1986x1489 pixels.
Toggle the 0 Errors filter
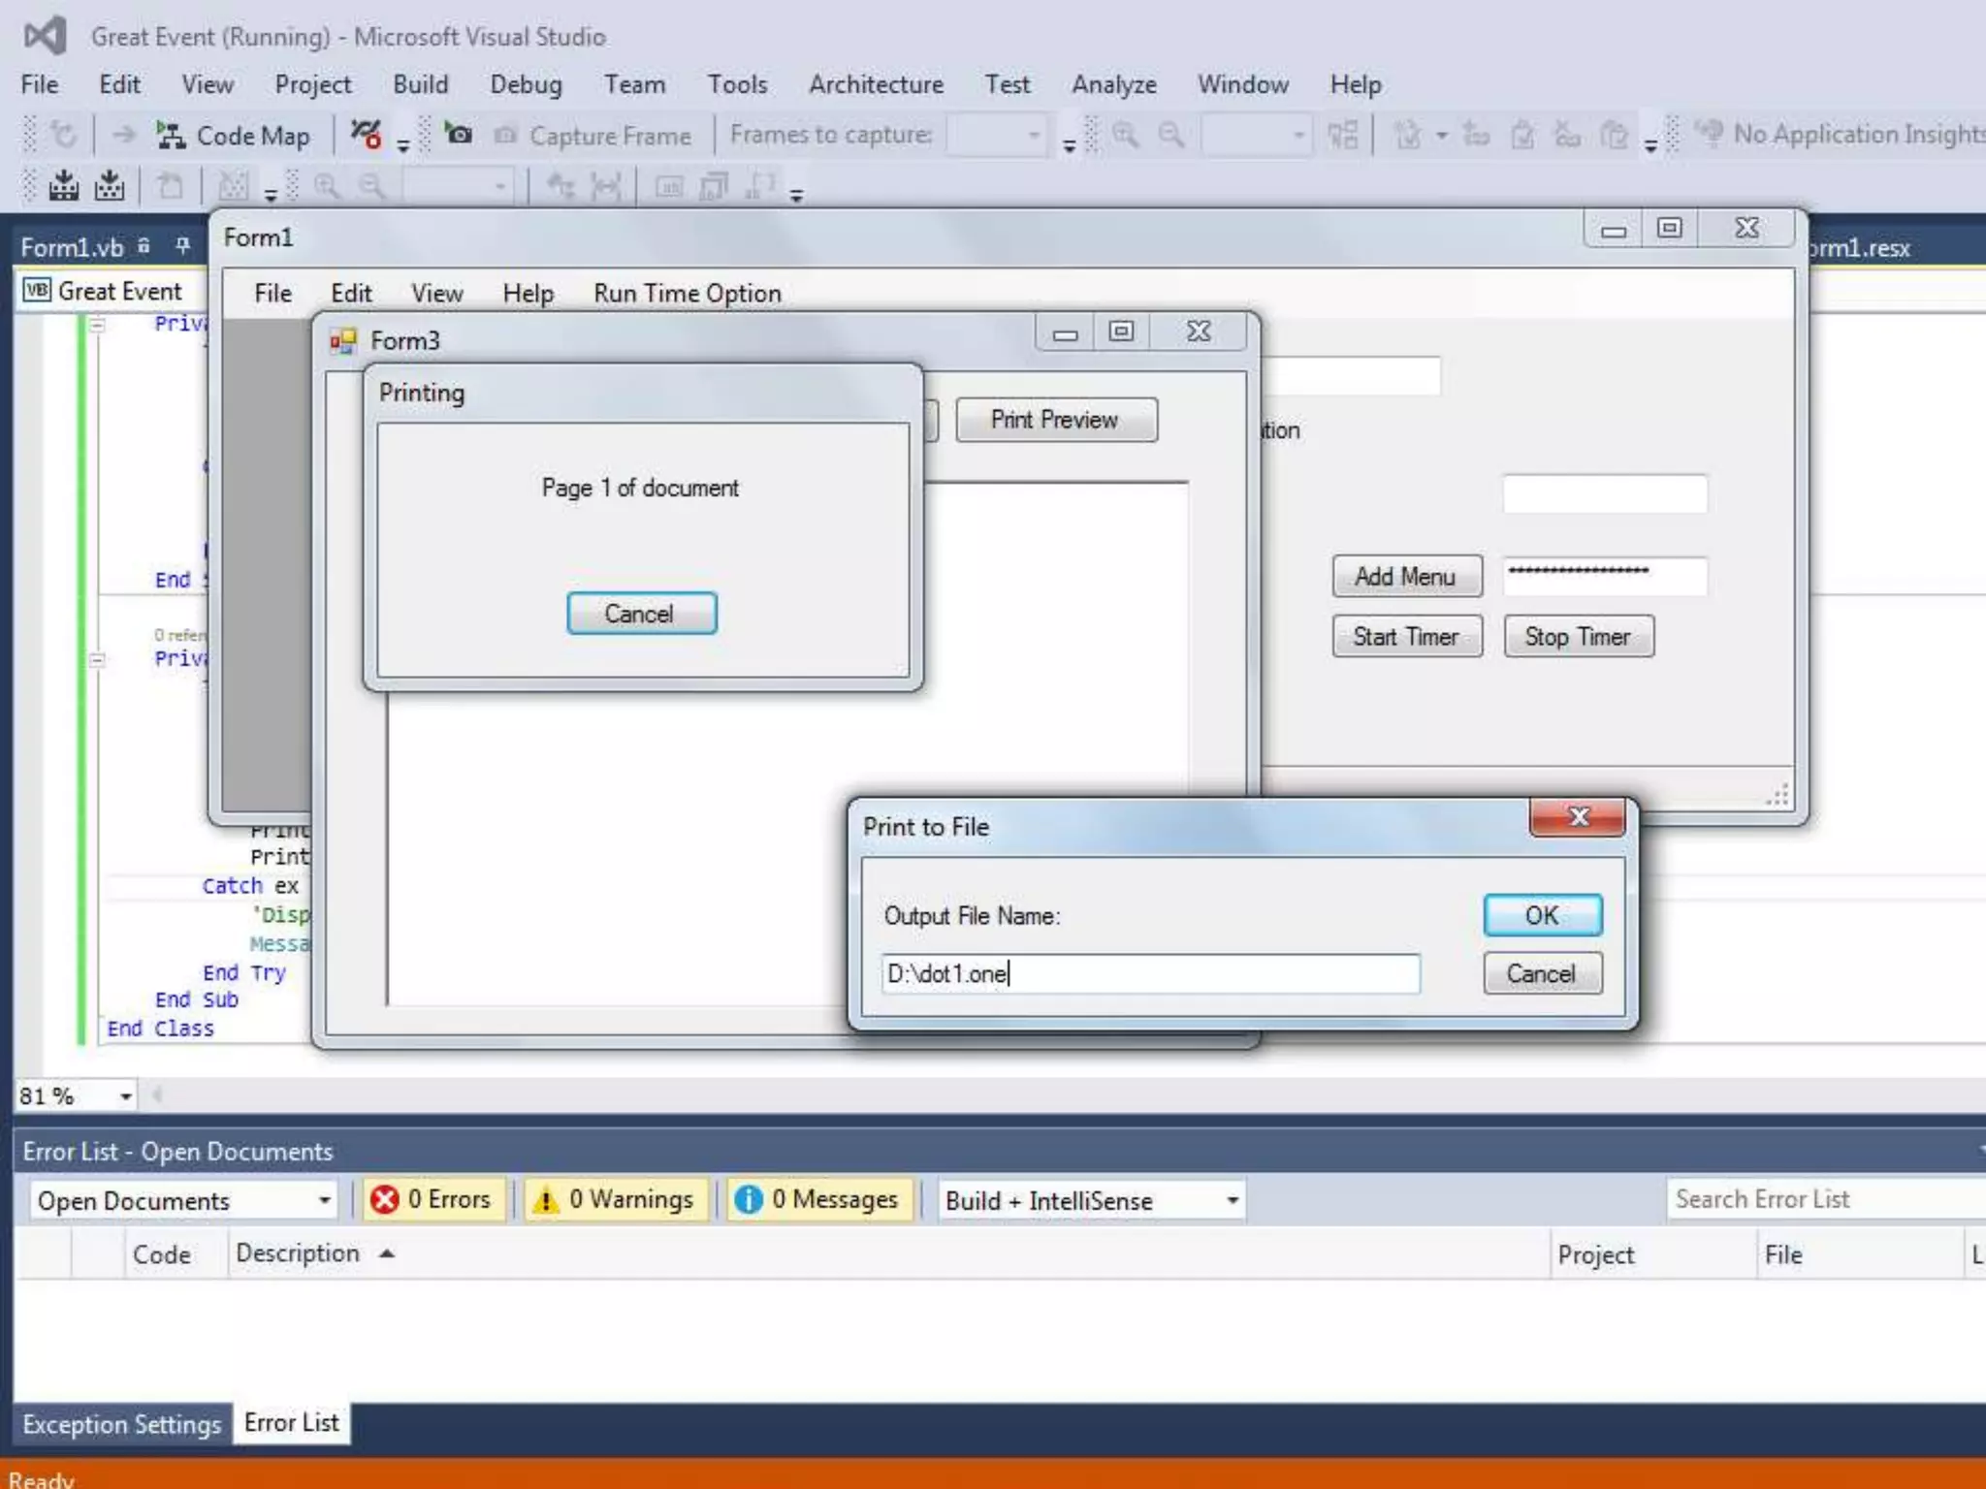click(x=432, y=1200)
